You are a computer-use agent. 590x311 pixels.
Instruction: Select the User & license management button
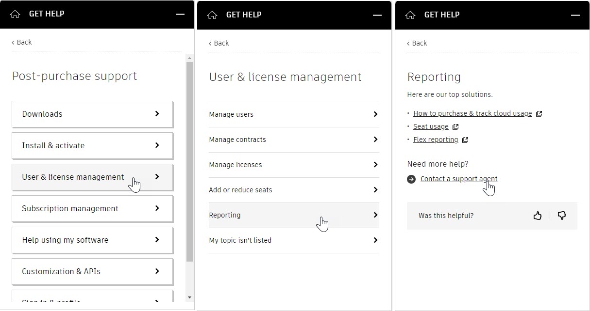(x=92, y=177)
